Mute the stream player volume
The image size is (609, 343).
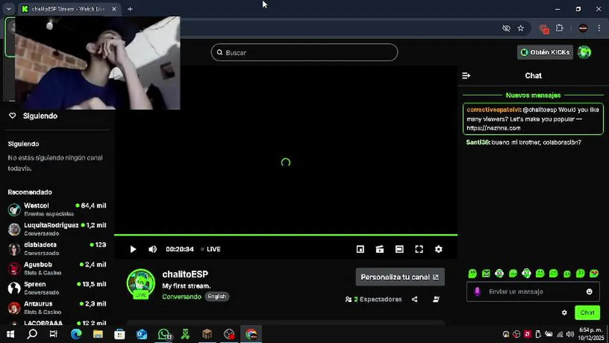click(x=153, y=249)
